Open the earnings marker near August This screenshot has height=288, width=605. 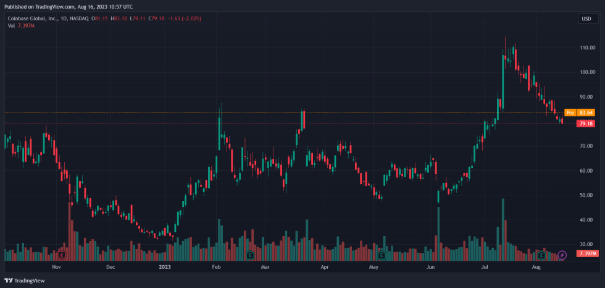541,255
